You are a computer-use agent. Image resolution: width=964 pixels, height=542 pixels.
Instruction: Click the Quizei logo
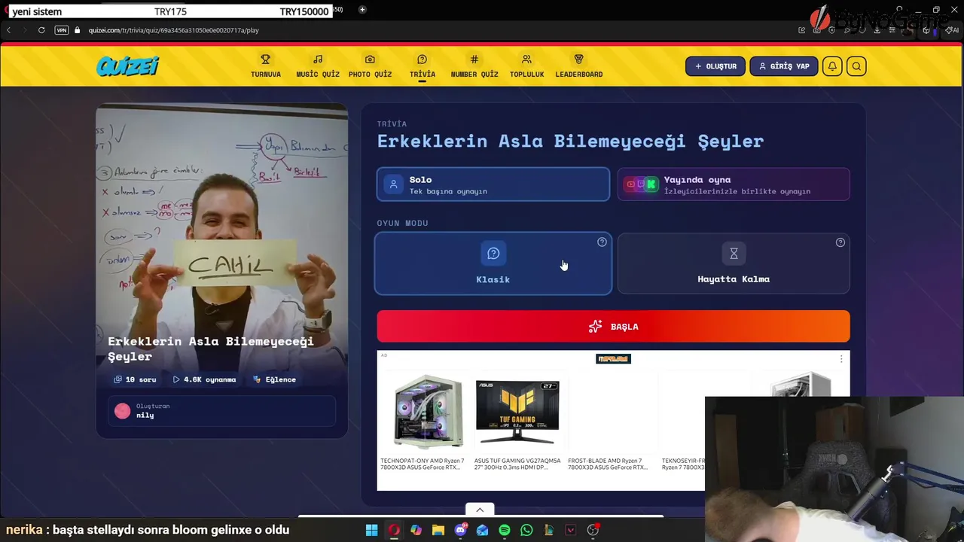(x=127, y=66)
